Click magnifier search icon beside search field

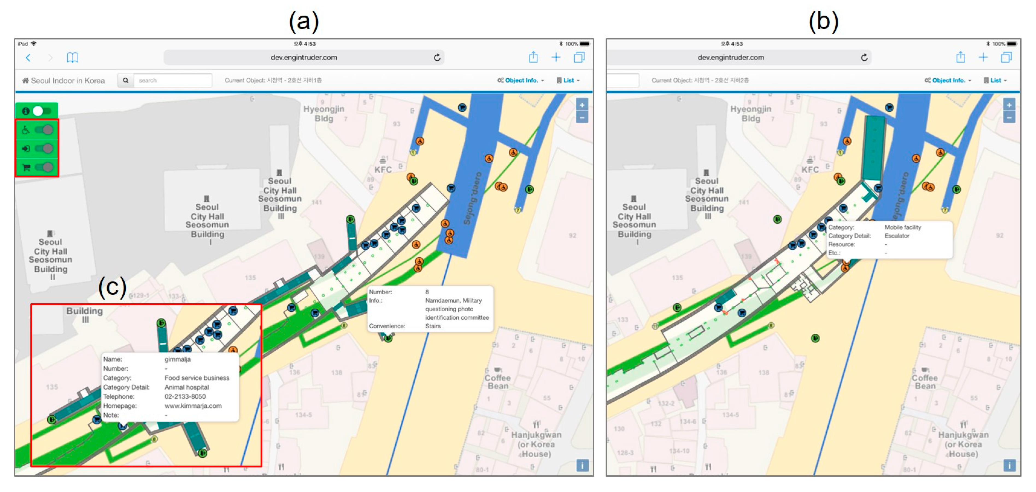click(125, 80)
